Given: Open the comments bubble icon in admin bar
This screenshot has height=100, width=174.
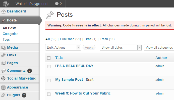Looking at the screenshot, I should [56, 4].
